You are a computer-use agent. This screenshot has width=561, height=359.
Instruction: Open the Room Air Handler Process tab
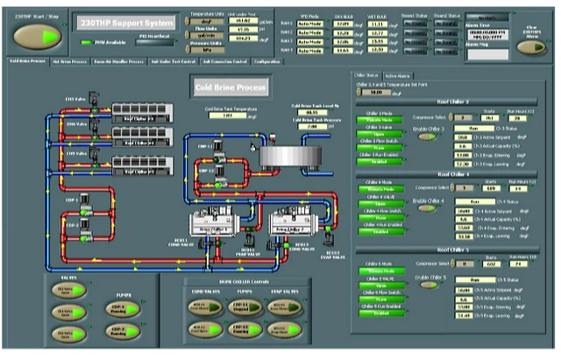[x=118, y=61]
